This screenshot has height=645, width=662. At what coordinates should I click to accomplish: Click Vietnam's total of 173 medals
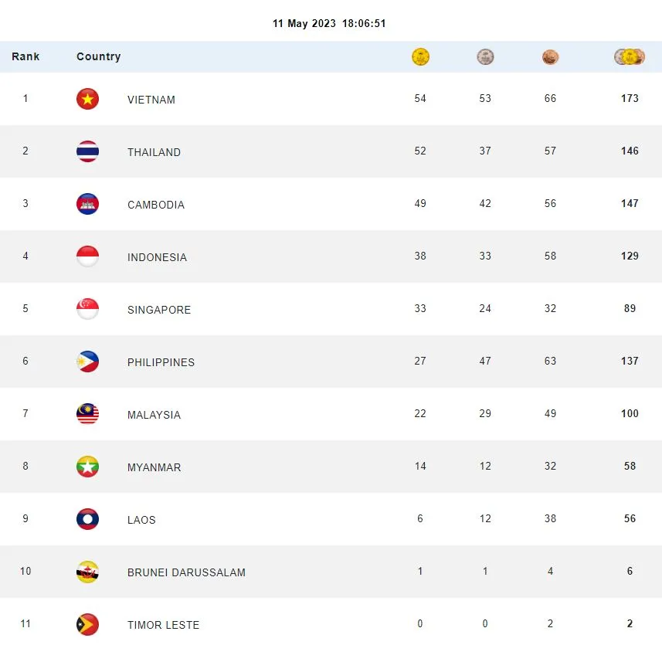coord(630,99)
